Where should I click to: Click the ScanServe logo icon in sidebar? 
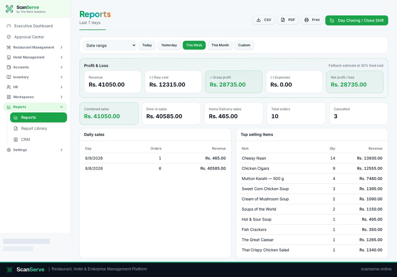[x=9, y=9]
